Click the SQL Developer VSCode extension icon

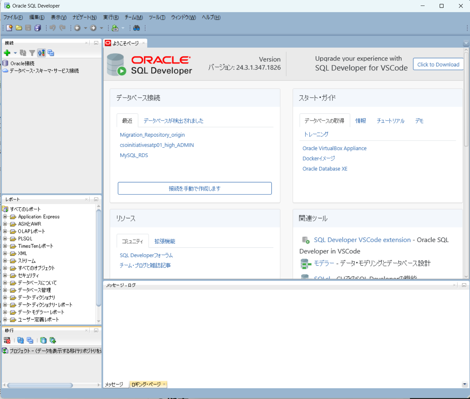[x=306, y=240]
